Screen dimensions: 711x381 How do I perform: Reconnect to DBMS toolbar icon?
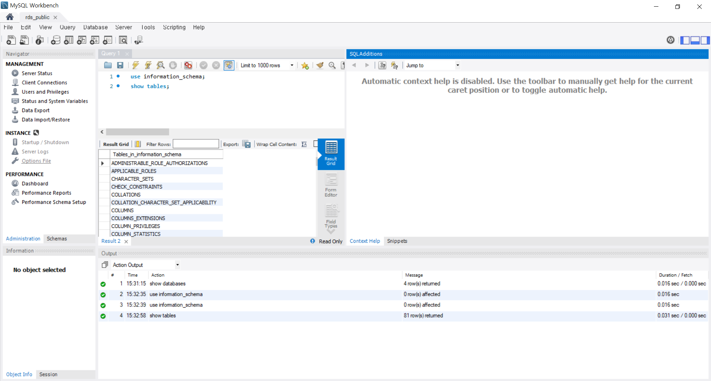coord(139,40)
